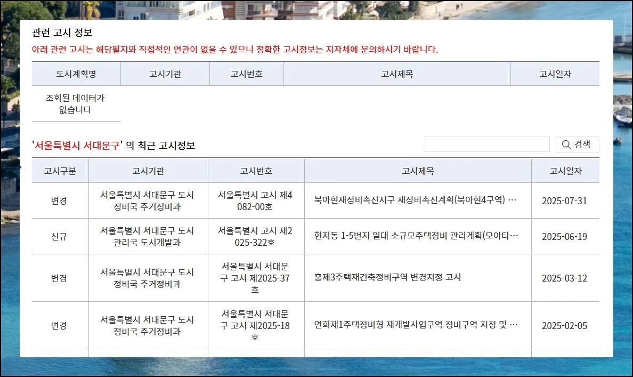Select notice number 서울특별시 고시 제4082-00호
Viewport: 633px width, 377px height.
(x=255, y=201)
